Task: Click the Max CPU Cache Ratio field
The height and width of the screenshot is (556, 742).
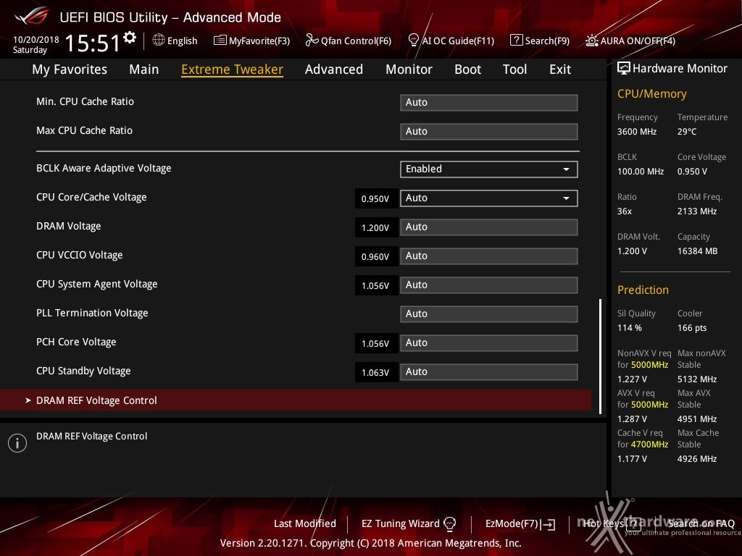Action: pyautogui.click(x=489, y=132)
